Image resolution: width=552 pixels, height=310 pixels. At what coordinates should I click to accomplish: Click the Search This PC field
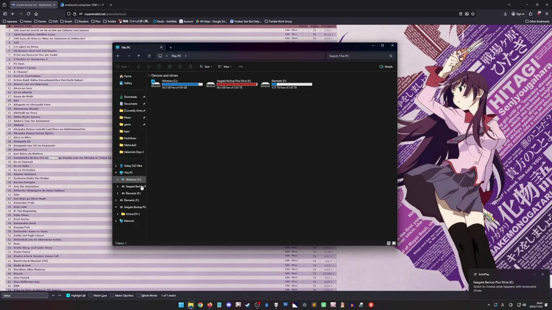click(360, 56)
